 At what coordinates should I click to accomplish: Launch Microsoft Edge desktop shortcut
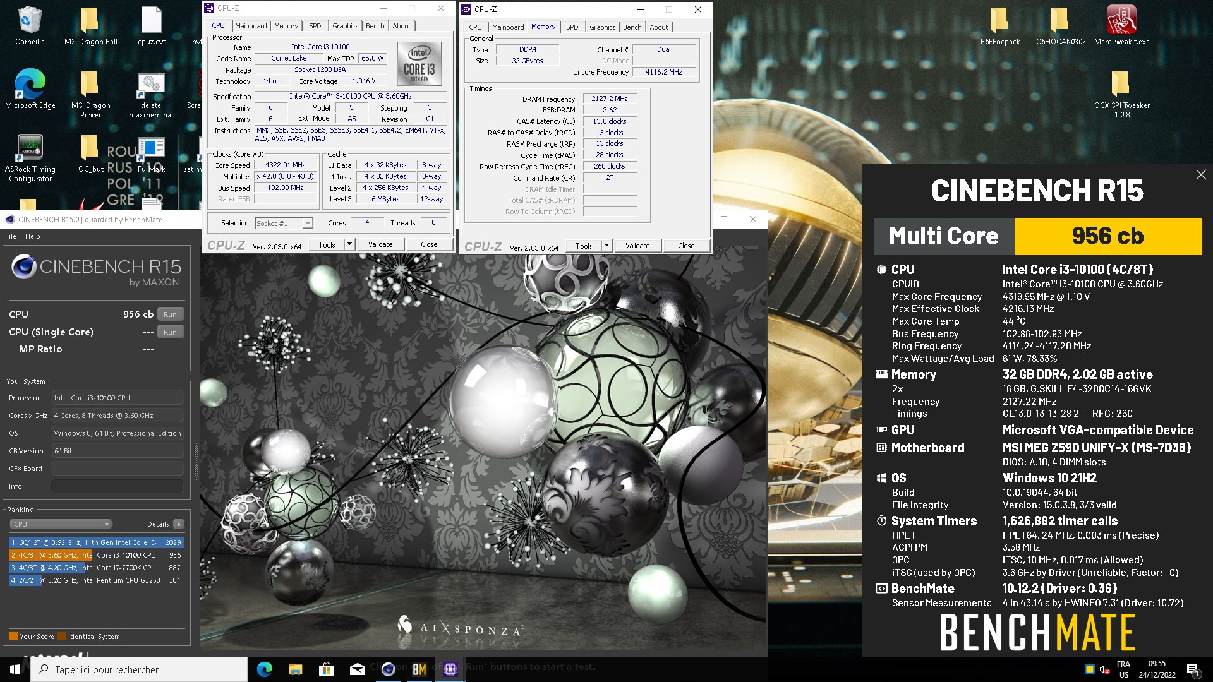pos(30,88)
